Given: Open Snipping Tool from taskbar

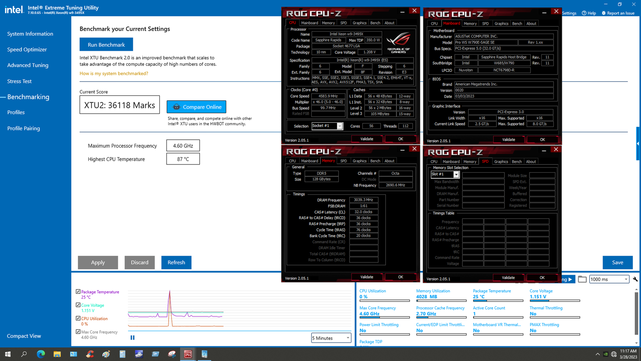Looking at the screenshot, I should 172,354.
